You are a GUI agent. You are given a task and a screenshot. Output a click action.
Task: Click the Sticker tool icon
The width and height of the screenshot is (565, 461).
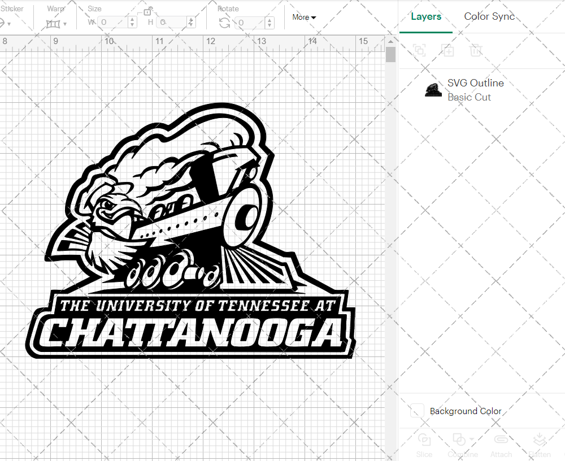(3, 22)
